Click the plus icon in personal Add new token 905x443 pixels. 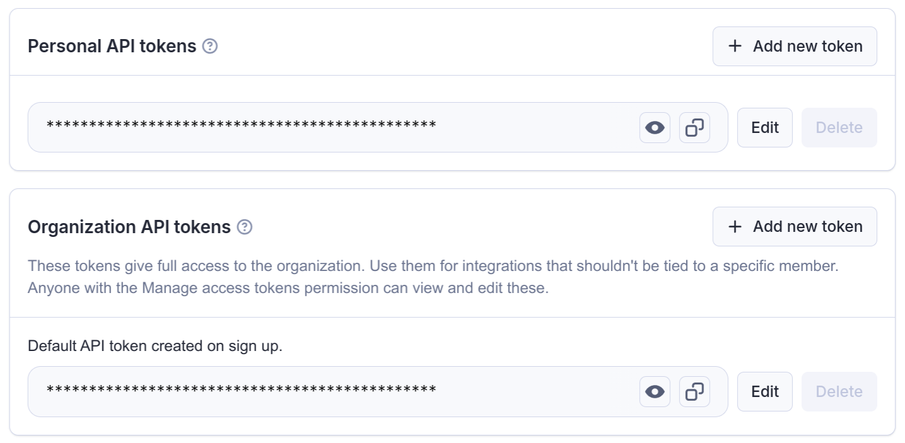[x=735, y=46]
